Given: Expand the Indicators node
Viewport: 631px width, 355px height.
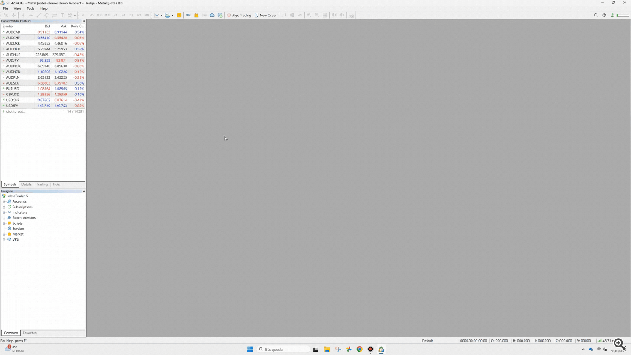Looking at the screenshot, I should coord(4,212).
